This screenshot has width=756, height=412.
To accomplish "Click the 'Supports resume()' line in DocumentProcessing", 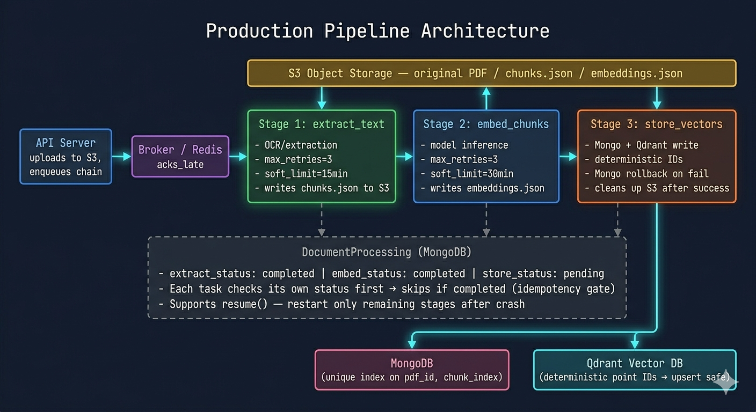I will click(x=341, y=304).
